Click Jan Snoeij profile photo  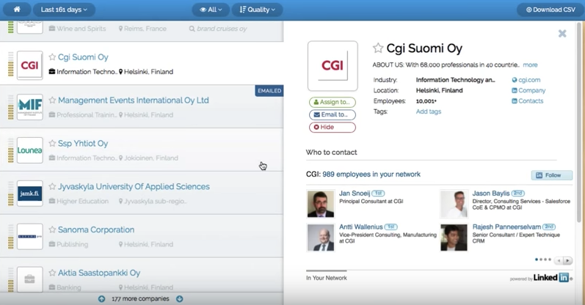point(321,204)
